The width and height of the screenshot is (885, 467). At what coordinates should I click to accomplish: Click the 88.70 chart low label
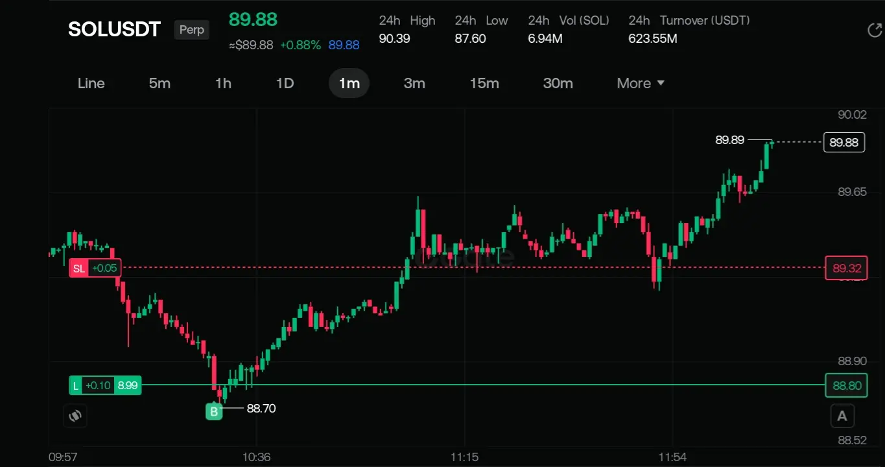coord(261,409)
